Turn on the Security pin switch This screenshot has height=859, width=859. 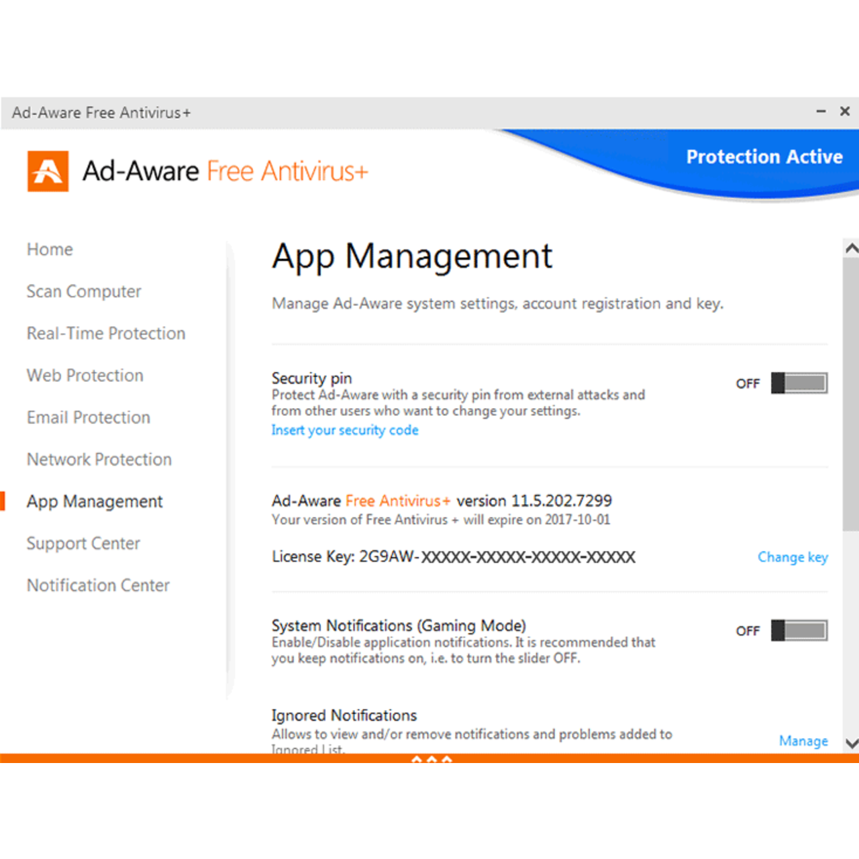[x=799, y=383]
